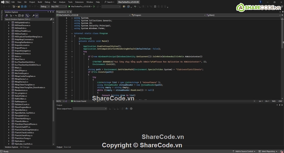
Task: Open the Build menu
Action: 40,2
